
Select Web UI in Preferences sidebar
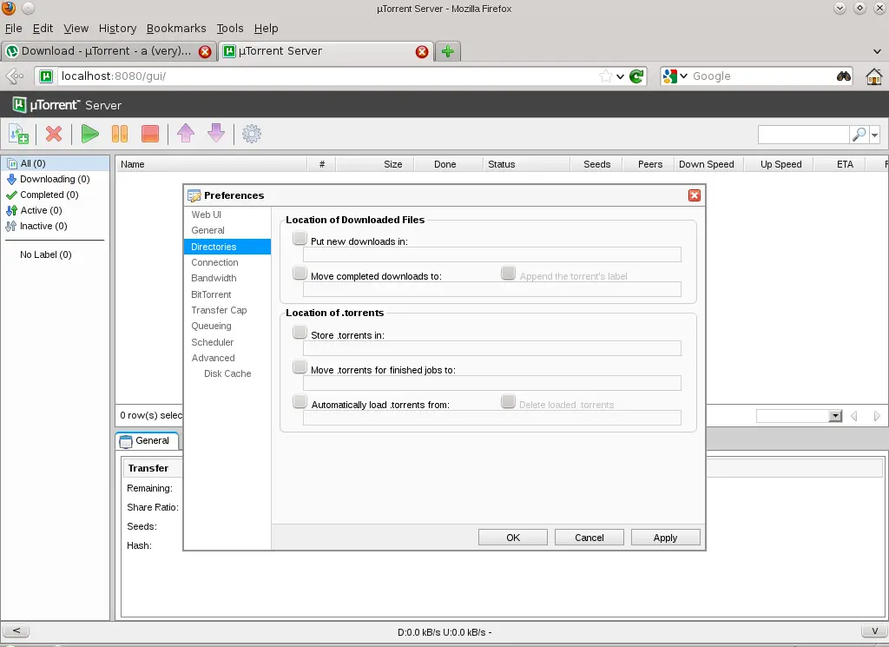(207, 215)
